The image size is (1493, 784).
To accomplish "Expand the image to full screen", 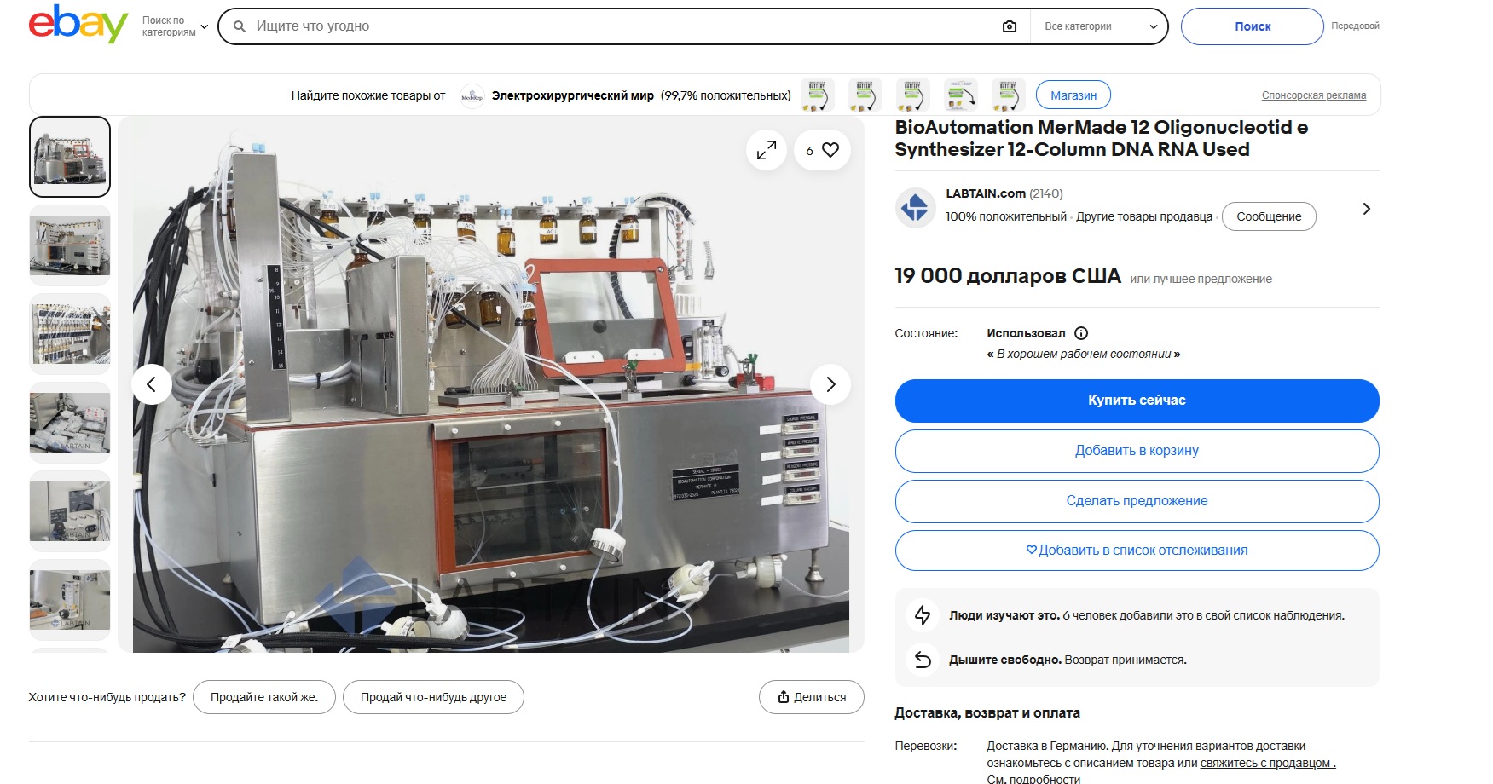I will [767, 150].
